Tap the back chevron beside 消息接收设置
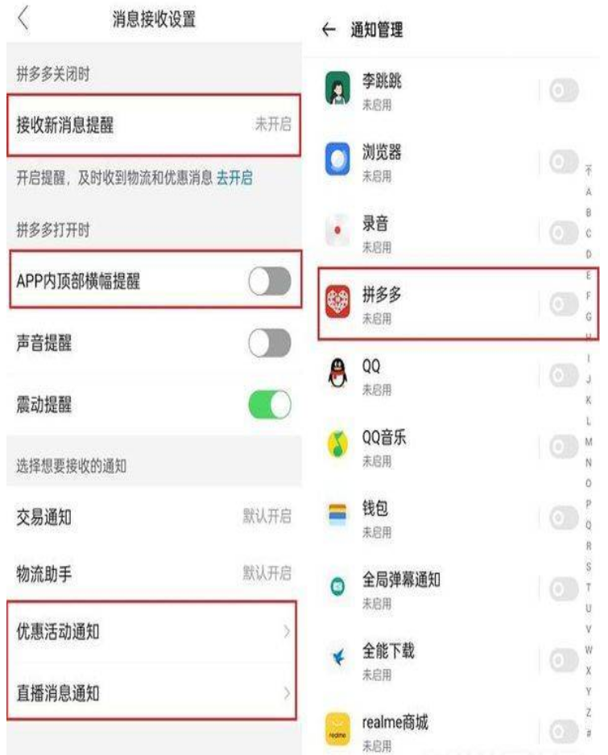The image size is (608, 755). point(23,19)
